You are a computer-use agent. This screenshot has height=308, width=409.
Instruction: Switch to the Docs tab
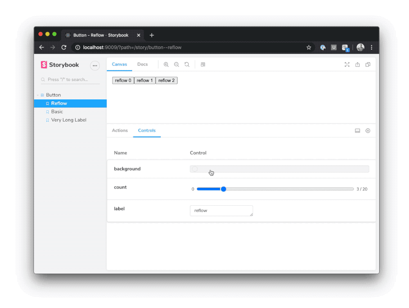coord(142,64)
